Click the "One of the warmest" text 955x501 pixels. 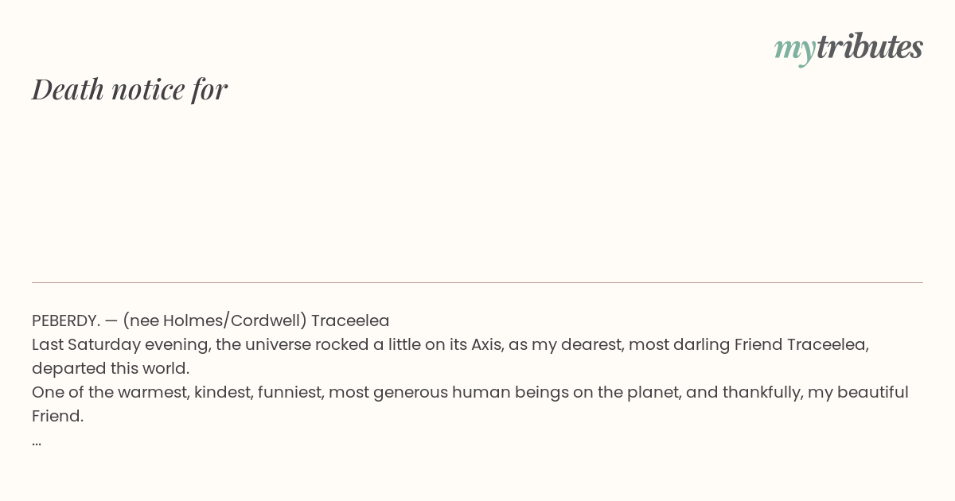[110, 392]
